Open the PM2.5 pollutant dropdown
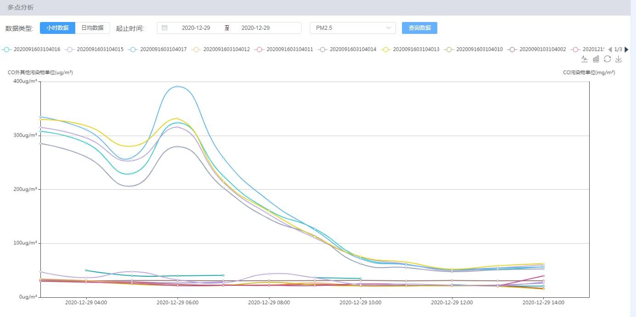 point(352,28)
